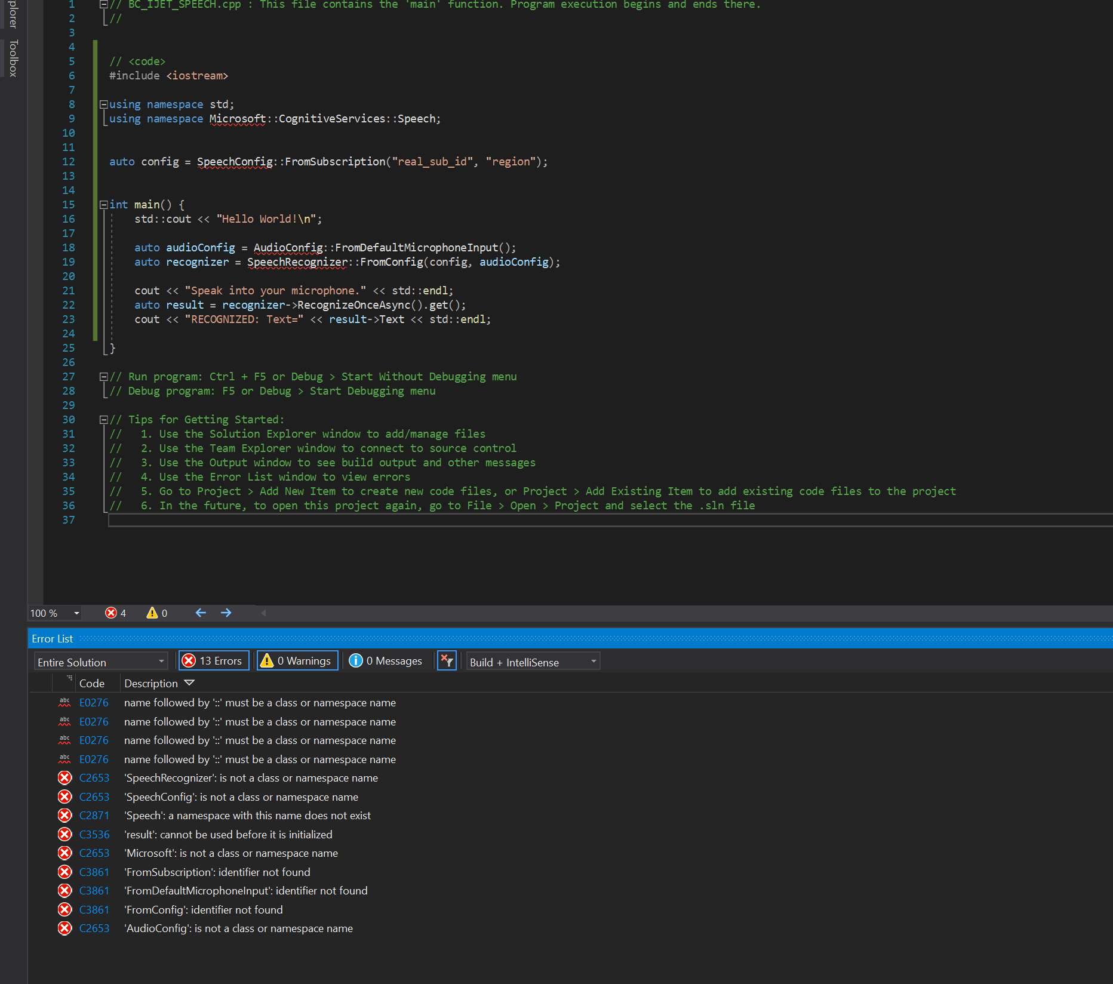The height and width of the screenshot is (984, 1113).
Task: Open the Entire Solution scope dropdown
Action: tap(100, 662)
